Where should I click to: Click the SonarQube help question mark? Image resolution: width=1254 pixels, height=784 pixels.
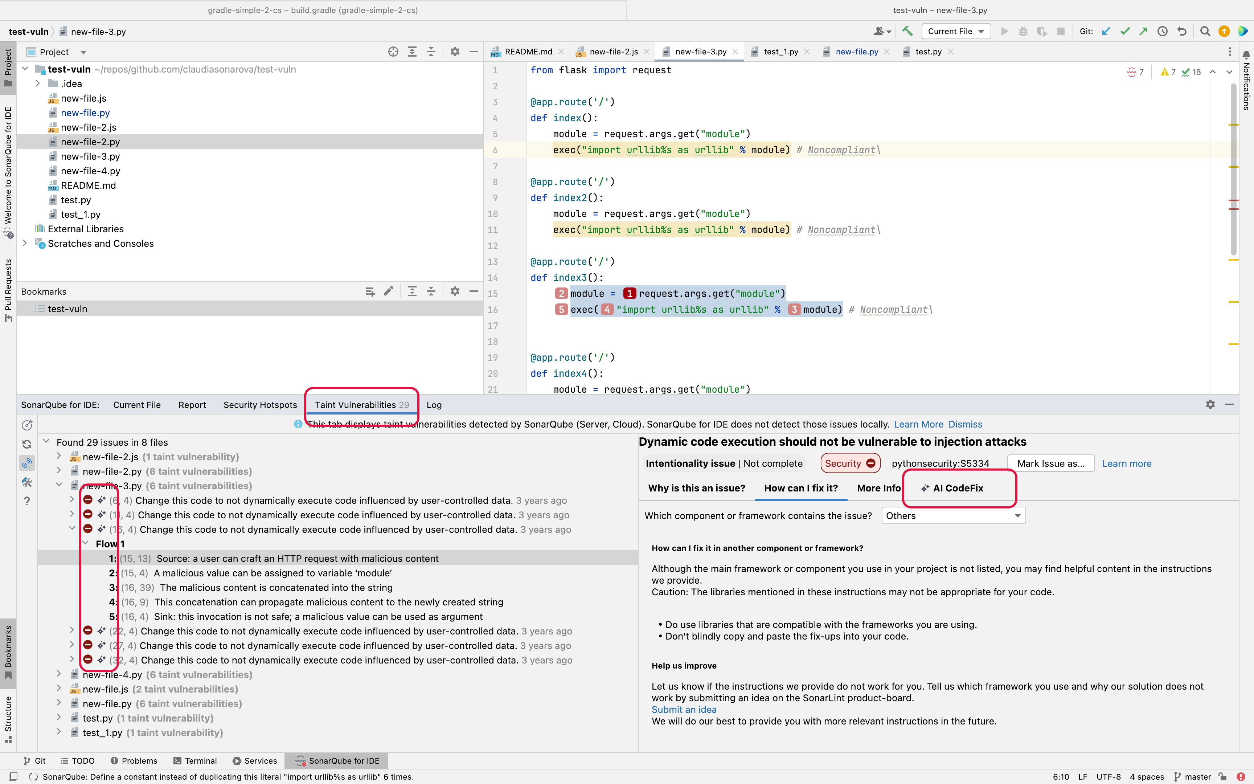(x=27, y=501)
